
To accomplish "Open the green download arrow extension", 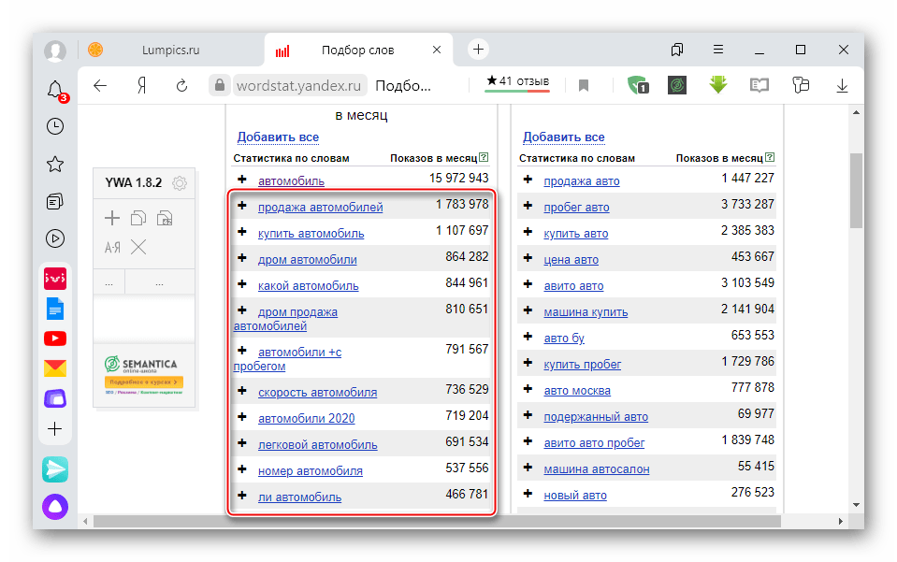I will [x=718, y=84].
